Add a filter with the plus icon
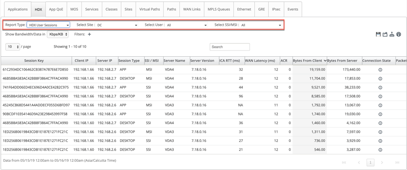The height and width of the screenshot is (170, 407). tap(89, 34)
